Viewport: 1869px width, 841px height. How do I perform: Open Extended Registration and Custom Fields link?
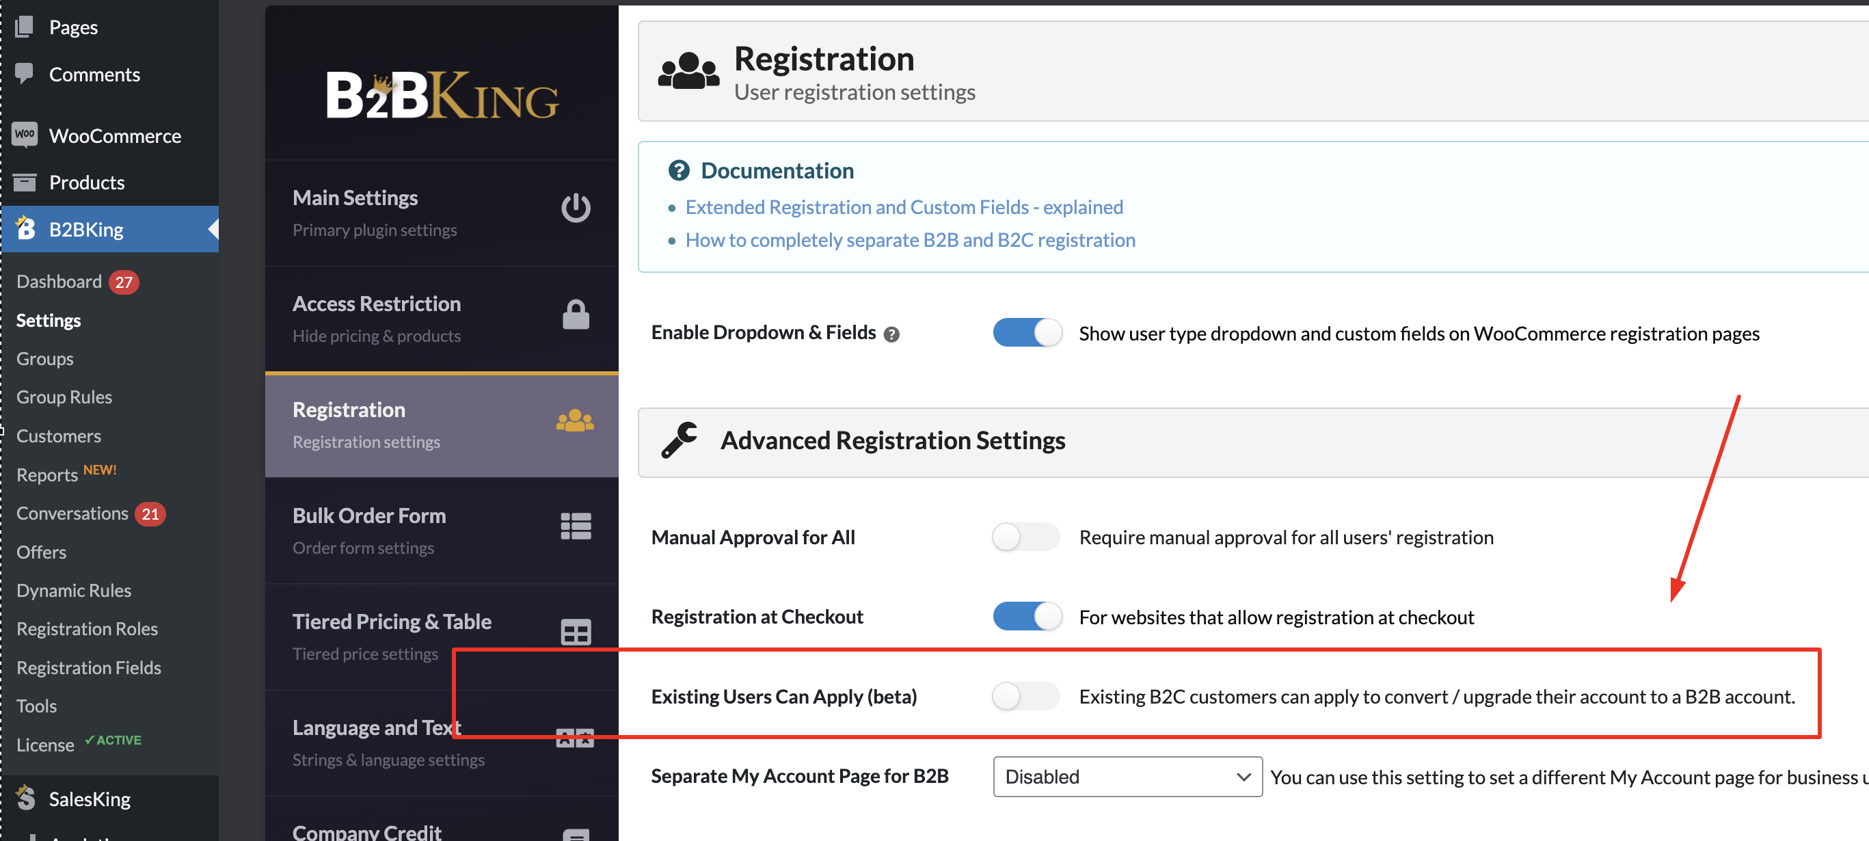tap(903, 206)
